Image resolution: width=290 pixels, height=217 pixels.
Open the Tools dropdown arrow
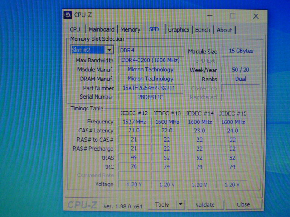tap(180, 204)
